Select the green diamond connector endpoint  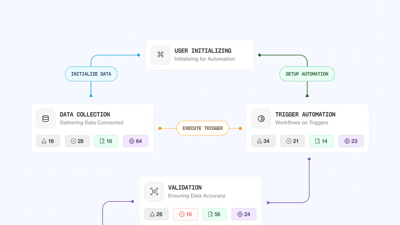259,55
